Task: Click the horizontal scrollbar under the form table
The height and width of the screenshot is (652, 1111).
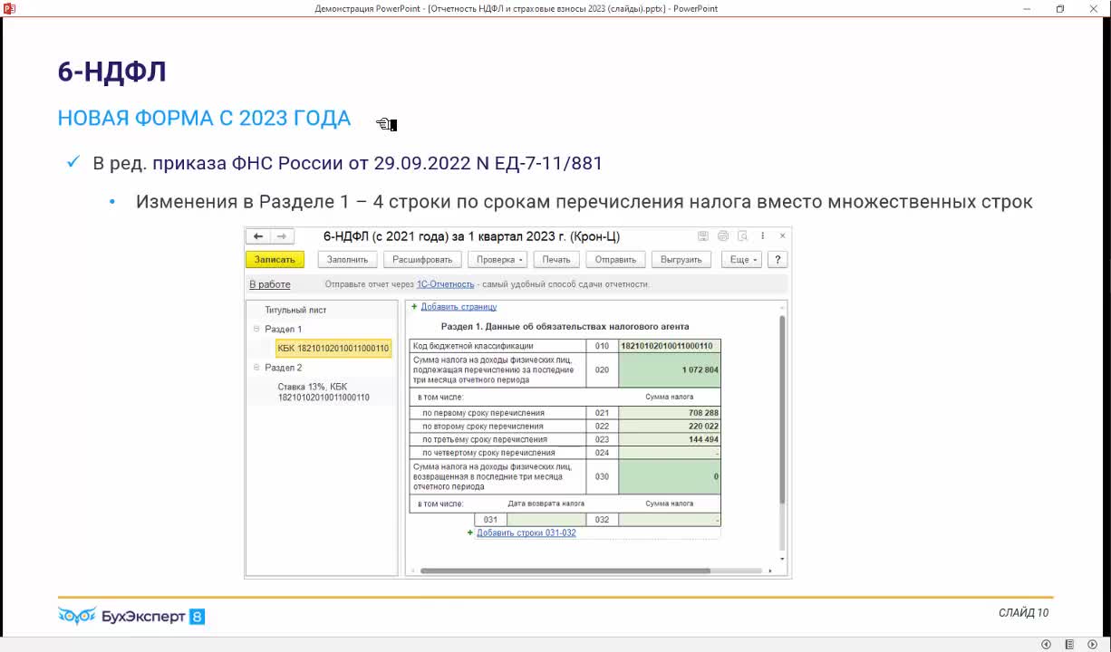Action: click(589, 570)
